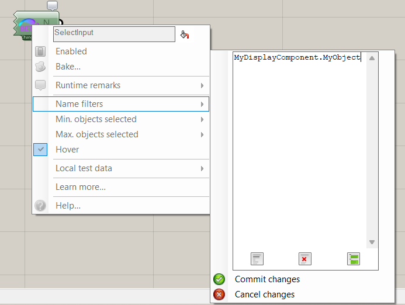Commit changes to the name filter
The image size is (405, 305).
[x=267, y=279]
